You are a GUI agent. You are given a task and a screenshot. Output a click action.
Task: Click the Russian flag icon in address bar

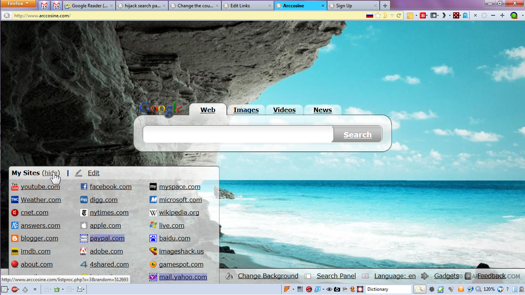[370, 16]
